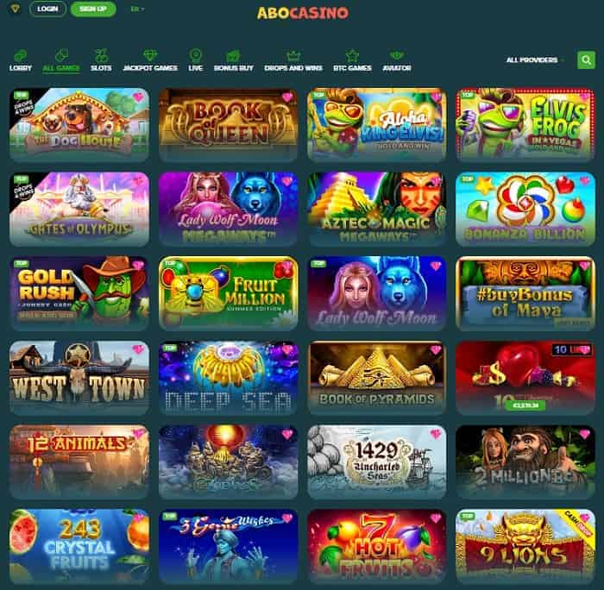Click the Lobby clover icon
The width and height of the screenshot is (604, 590).
pyautogui.click(x=20, y=55)
